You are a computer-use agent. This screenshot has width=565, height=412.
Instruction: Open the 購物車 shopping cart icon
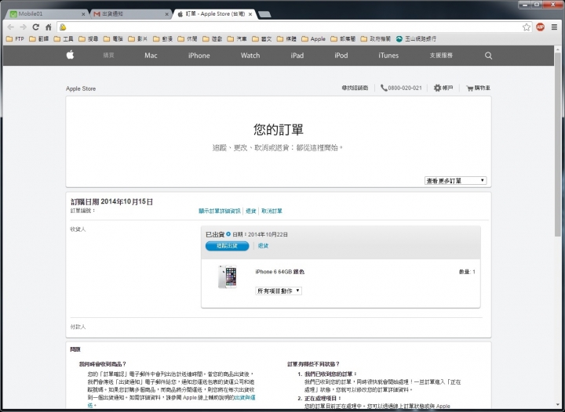click(469, 88)
